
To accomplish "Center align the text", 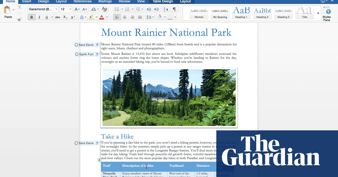I will pyautogui.click(x=124, y=17).
